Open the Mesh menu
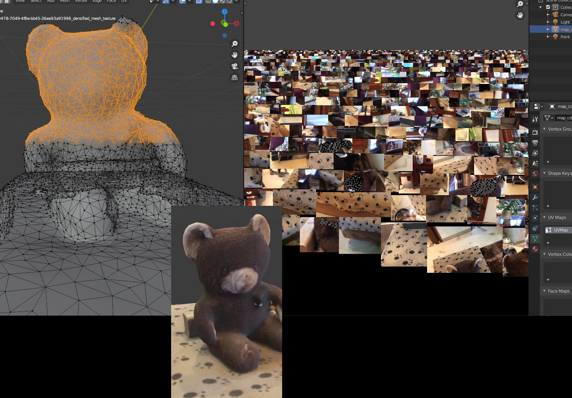The height and width of the screenshot is (398, 572). [65, 1]
